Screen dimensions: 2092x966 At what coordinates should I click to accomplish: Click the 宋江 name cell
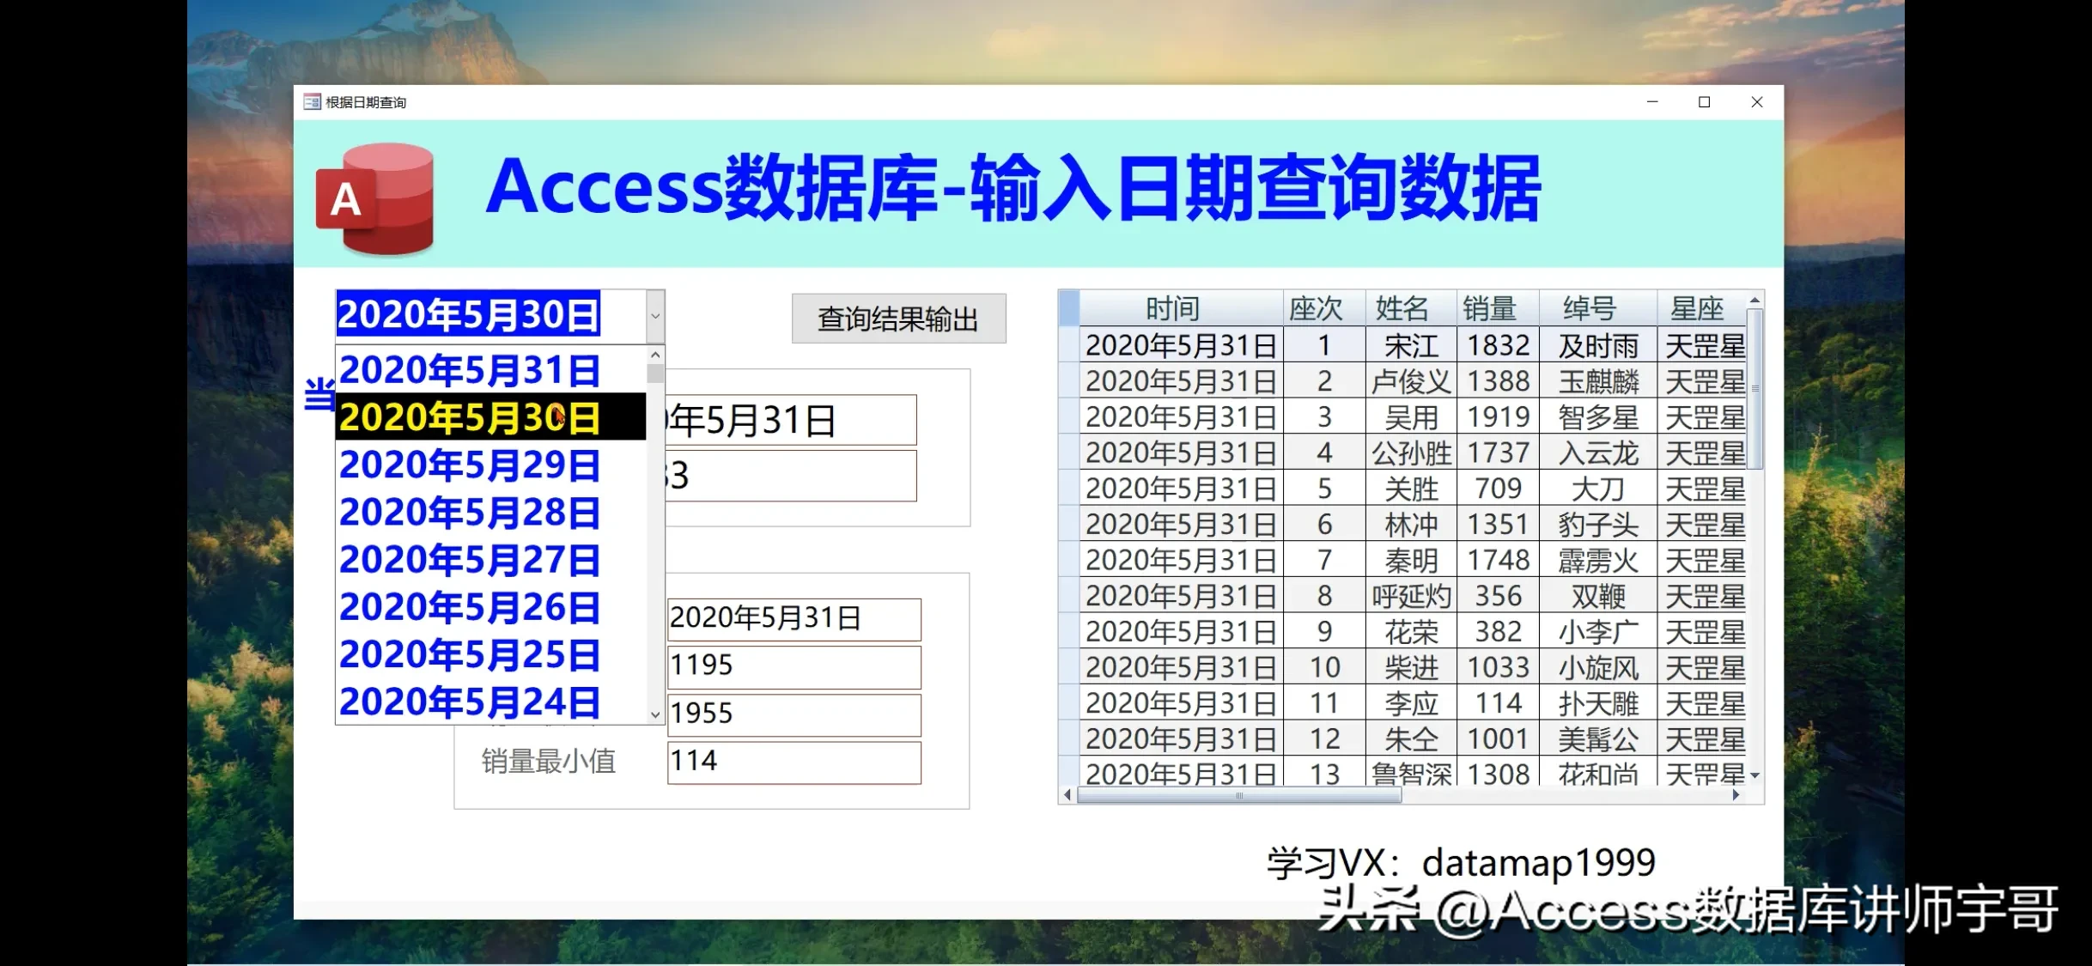[1411, 345]
